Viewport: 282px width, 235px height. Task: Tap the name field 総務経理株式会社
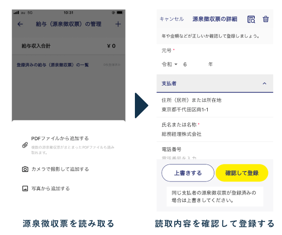[181, 134]
